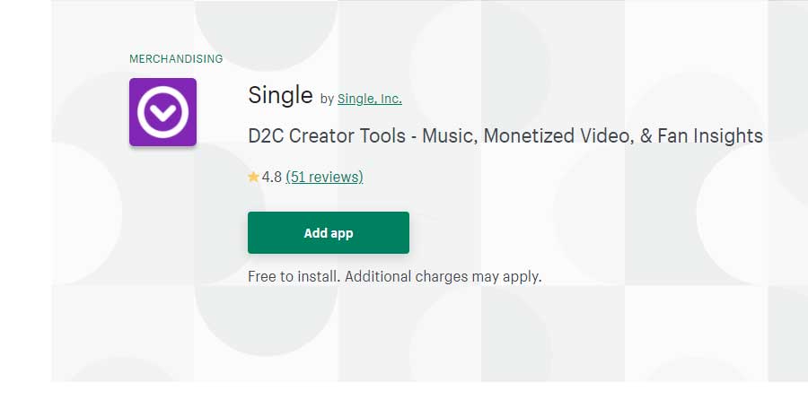Click "Monetized Video" in the tagline

tap(557, 135)
